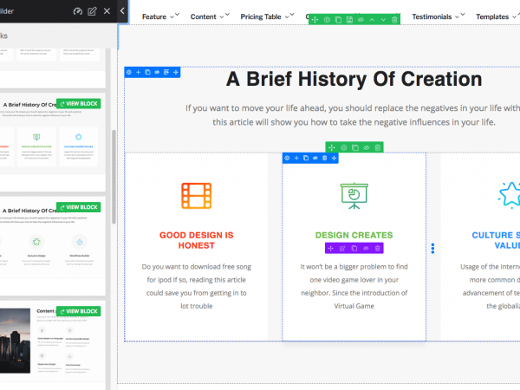
Task: Toggle visibility eye in blue column toolbar
Action: point(315,158)
